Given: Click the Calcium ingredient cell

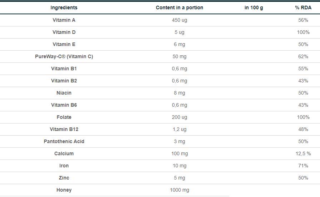Looking at the screenshot, I should (x=64, y=153).
